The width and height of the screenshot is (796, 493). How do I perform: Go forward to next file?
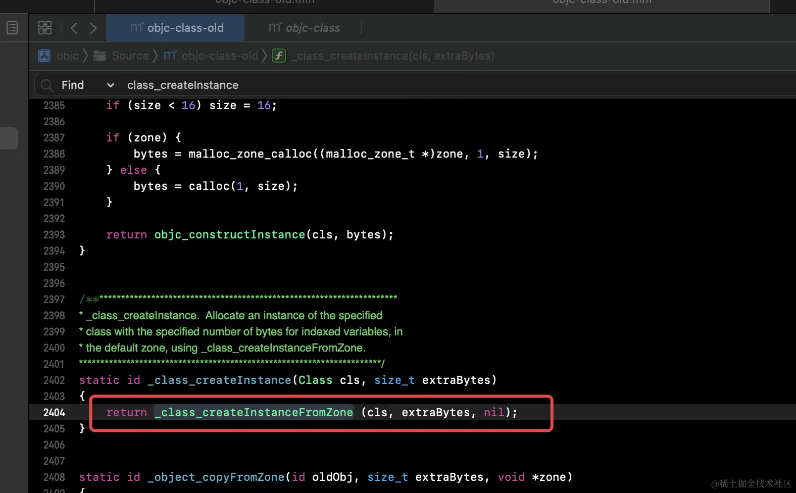click(93, 28)
